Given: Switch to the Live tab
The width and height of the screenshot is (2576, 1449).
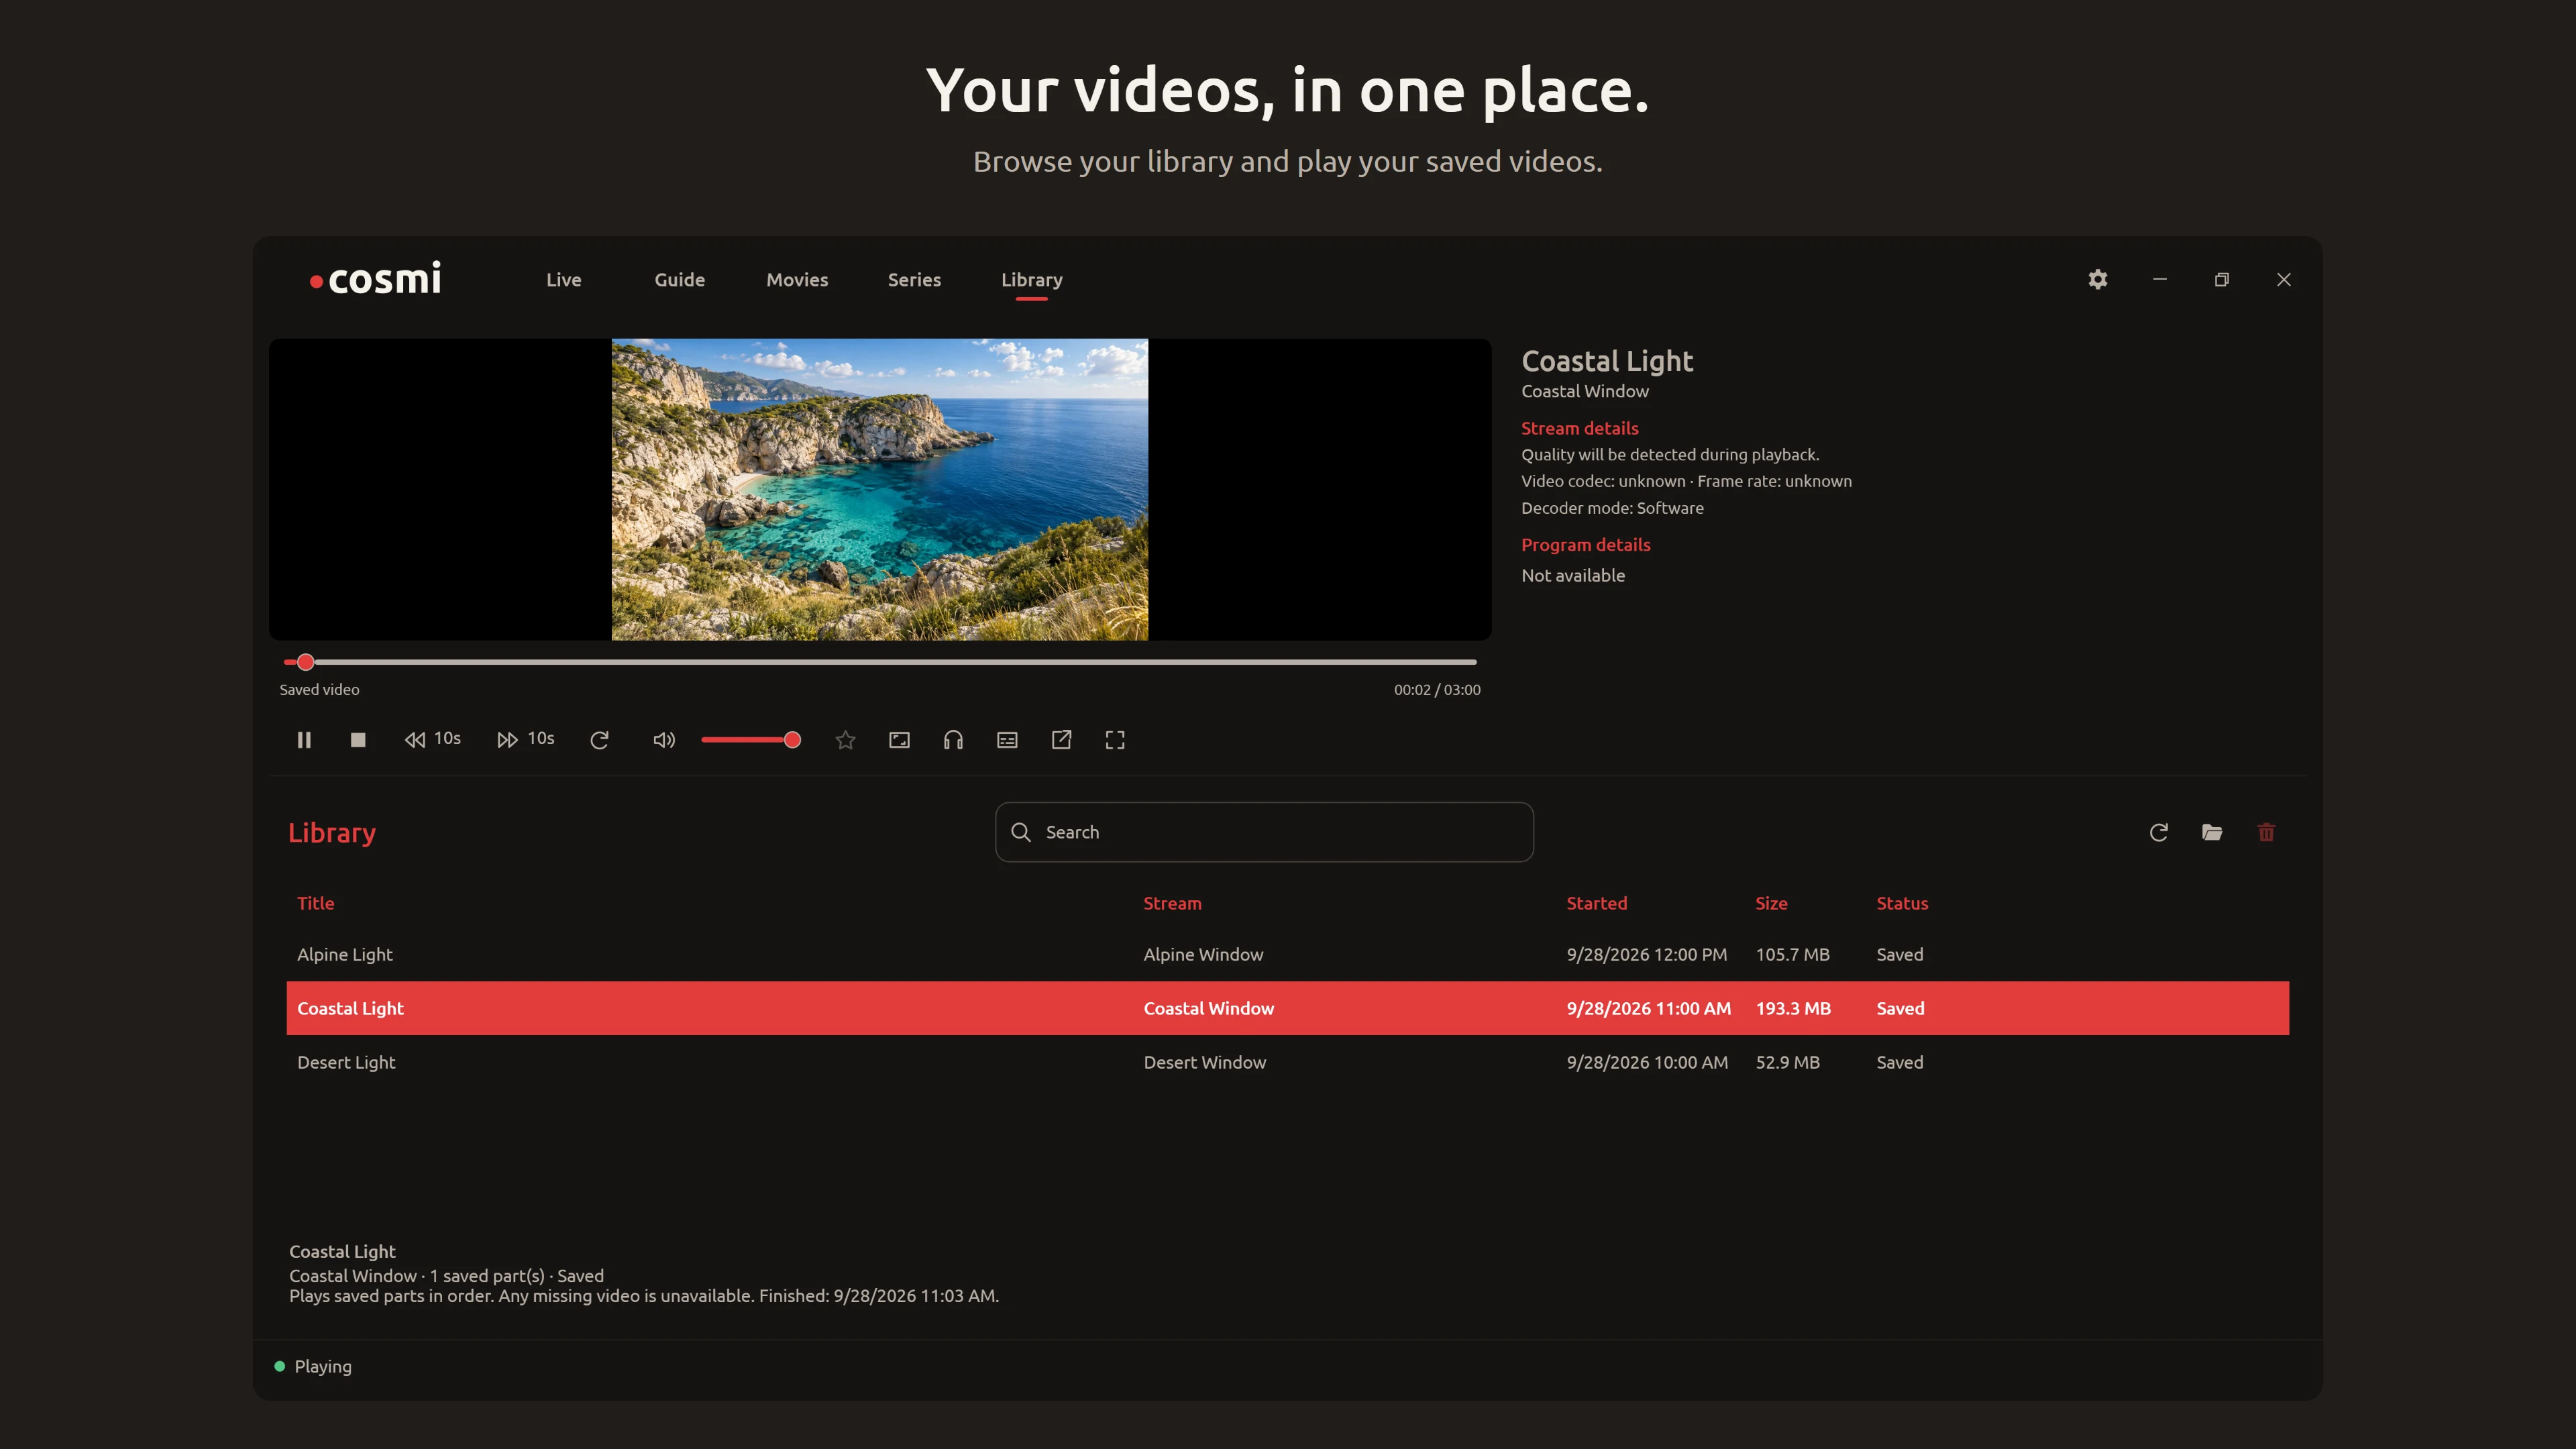Looking at the screenshot, I should [x=563, y=280].
